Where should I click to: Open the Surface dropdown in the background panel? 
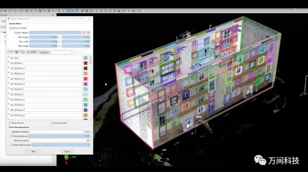[3, 27]
